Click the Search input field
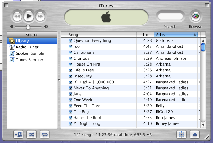This screenshot has height=143, width=213. click(x=170, y=16)
